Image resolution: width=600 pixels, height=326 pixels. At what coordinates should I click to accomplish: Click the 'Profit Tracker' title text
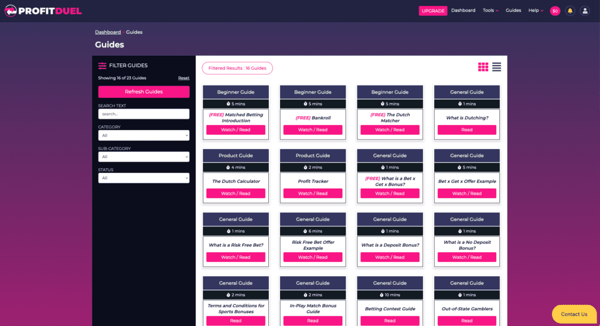(313, 181)
